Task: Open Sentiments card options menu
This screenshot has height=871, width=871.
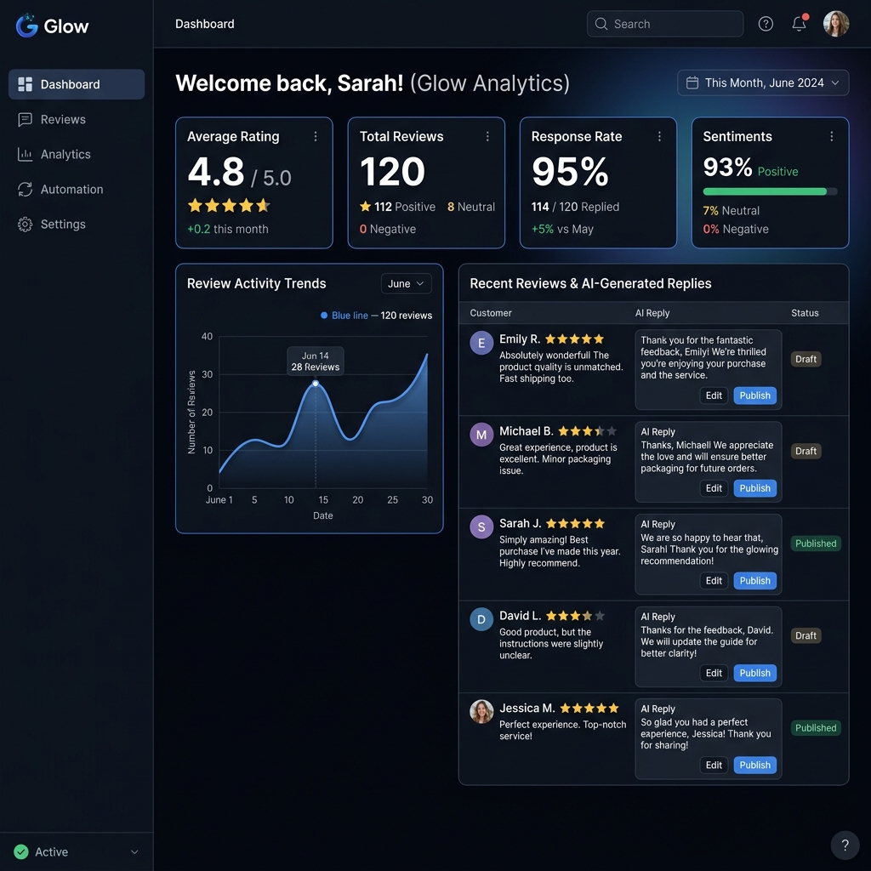Action: tap(832, 136)
